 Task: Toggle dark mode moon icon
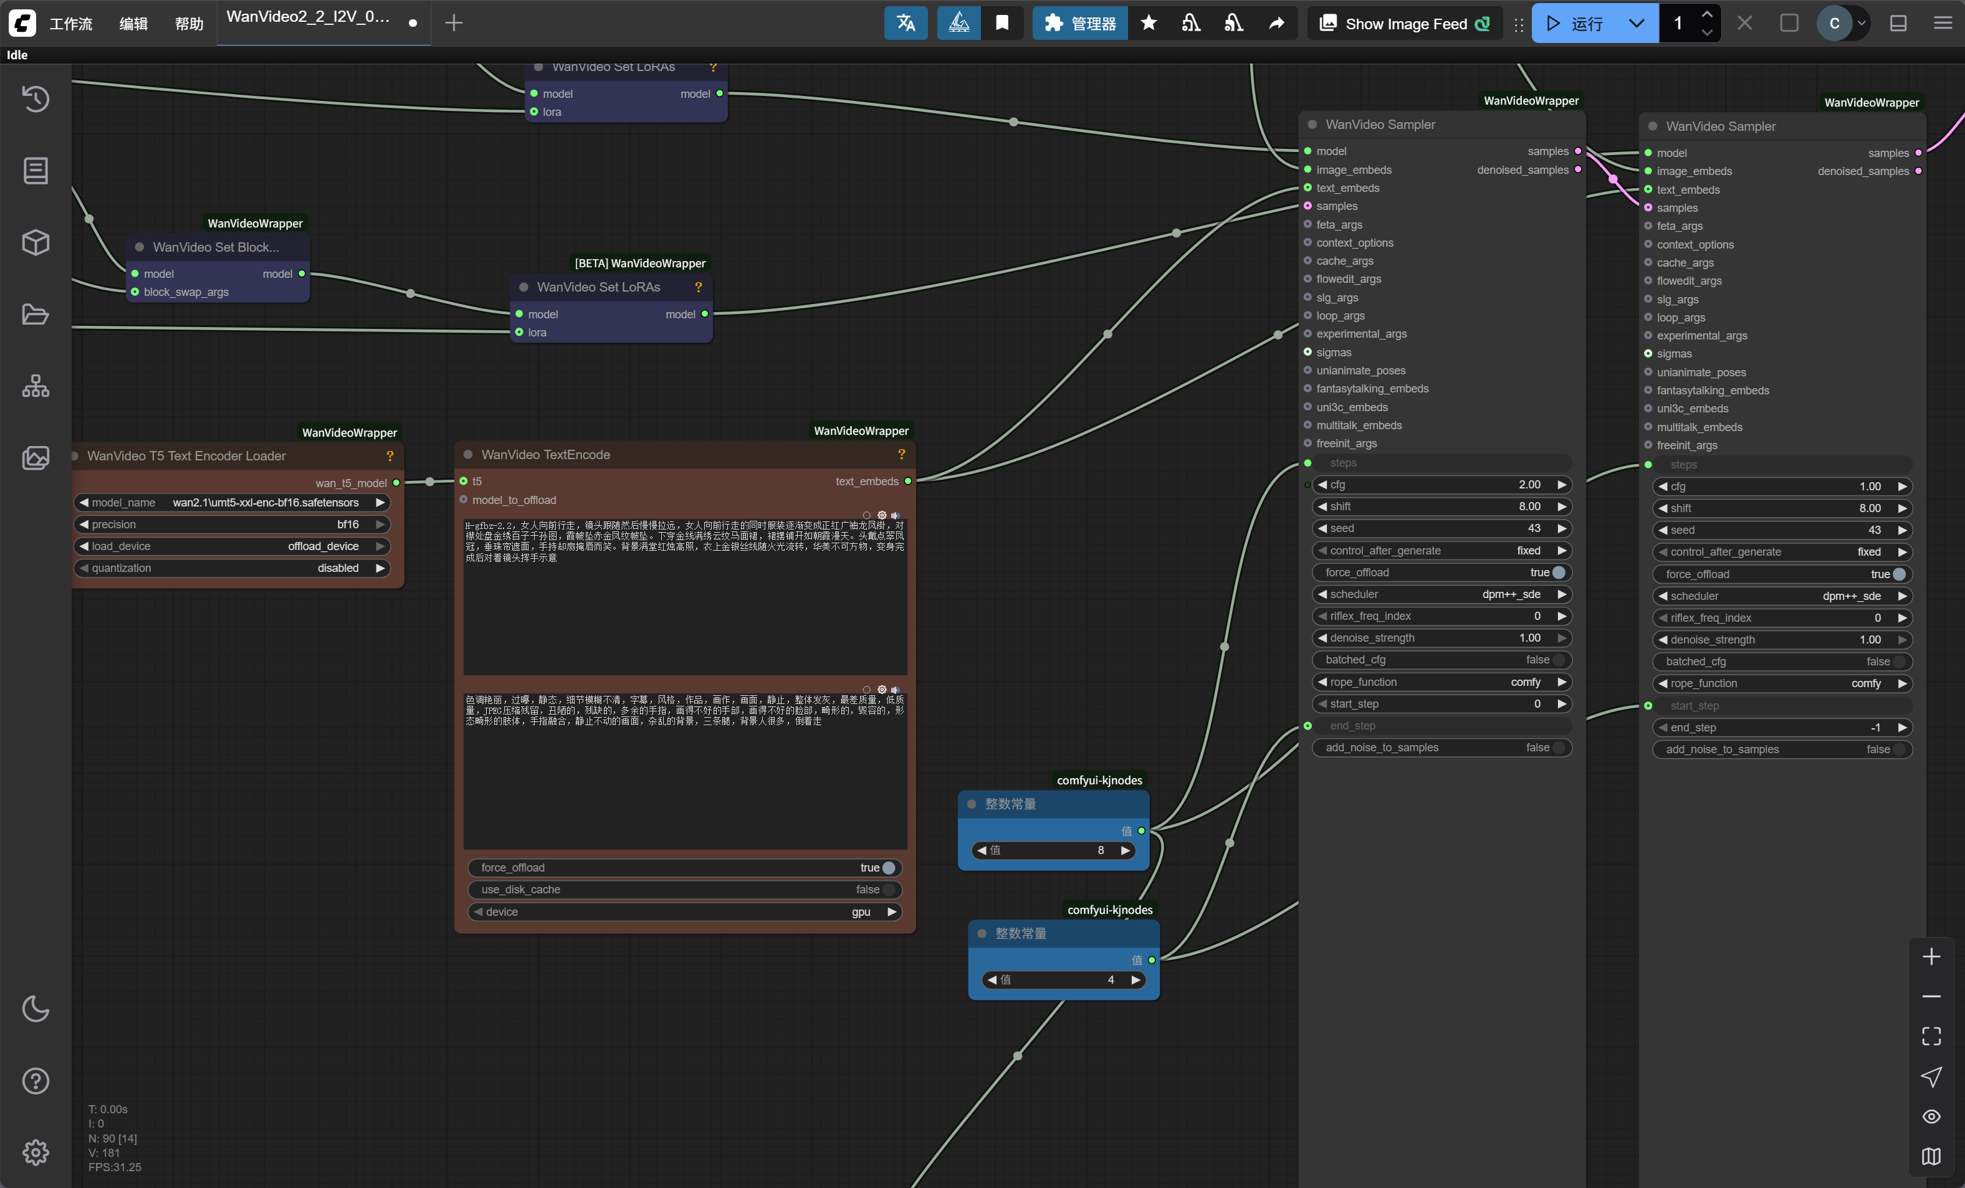pos(35,1009)
